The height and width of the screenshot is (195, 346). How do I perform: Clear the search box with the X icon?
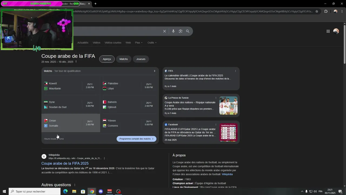click(164, 31)
